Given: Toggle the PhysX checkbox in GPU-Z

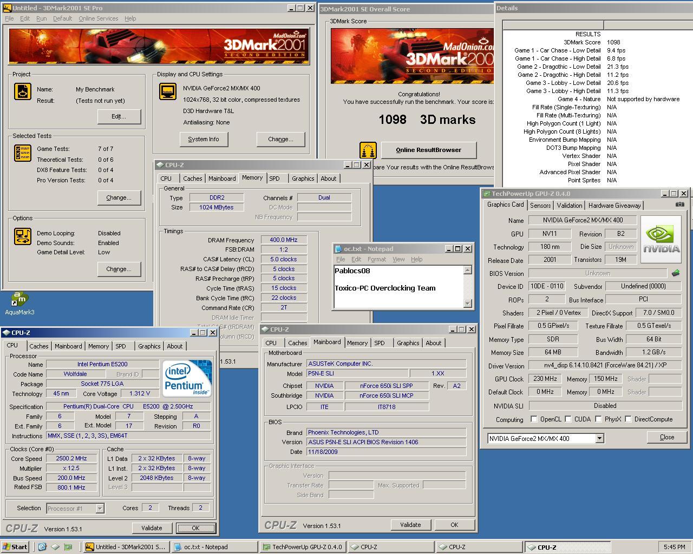Looking at the screenshot, I should click(x=598, y=419).
